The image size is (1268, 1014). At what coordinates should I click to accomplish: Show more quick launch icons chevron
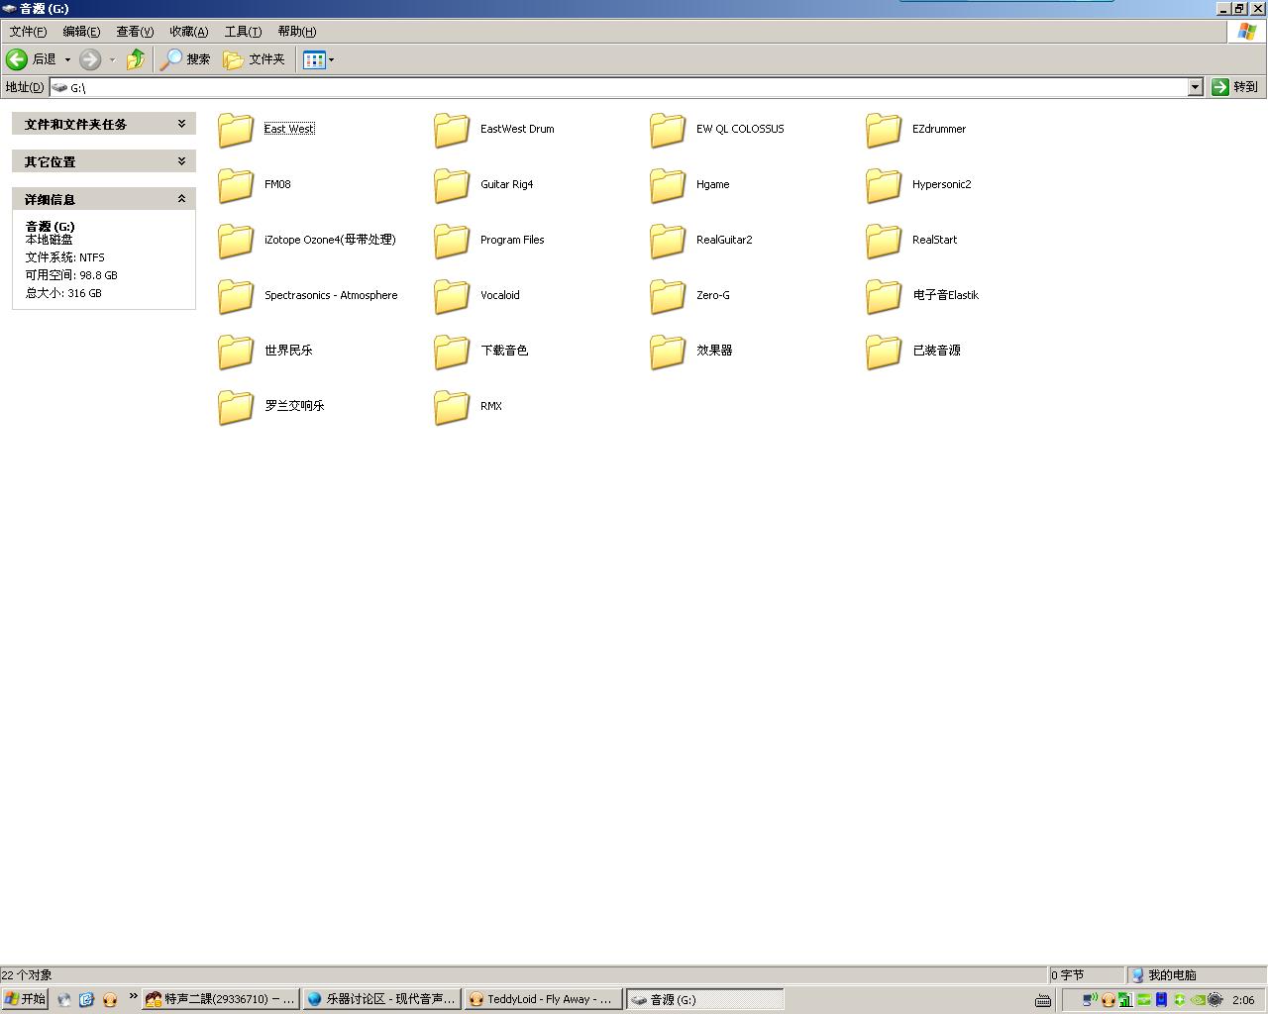tap(133, 996)
